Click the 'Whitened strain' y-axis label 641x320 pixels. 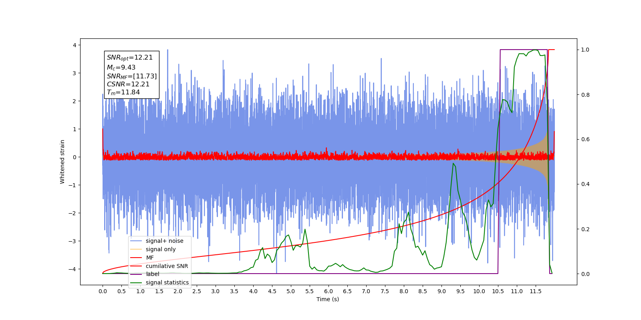pos(62,162)
